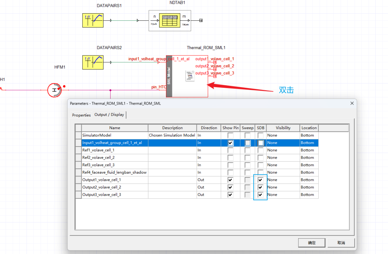Open Location cell for Ref1_volave_cell_1
Image resolution: width=388 pixels, height=254 pixels.
point(309,150)
